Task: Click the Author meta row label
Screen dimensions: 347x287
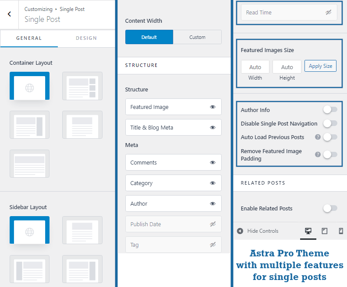Action: click(x=139, y=203)
